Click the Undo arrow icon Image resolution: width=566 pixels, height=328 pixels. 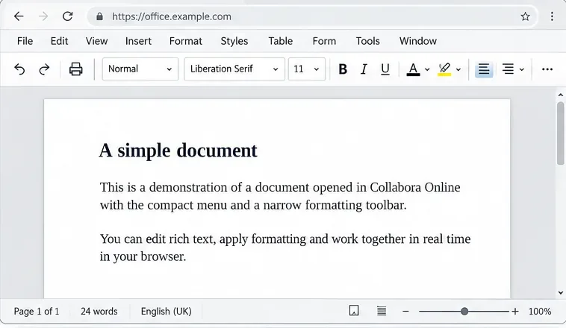tap(19, 69)
